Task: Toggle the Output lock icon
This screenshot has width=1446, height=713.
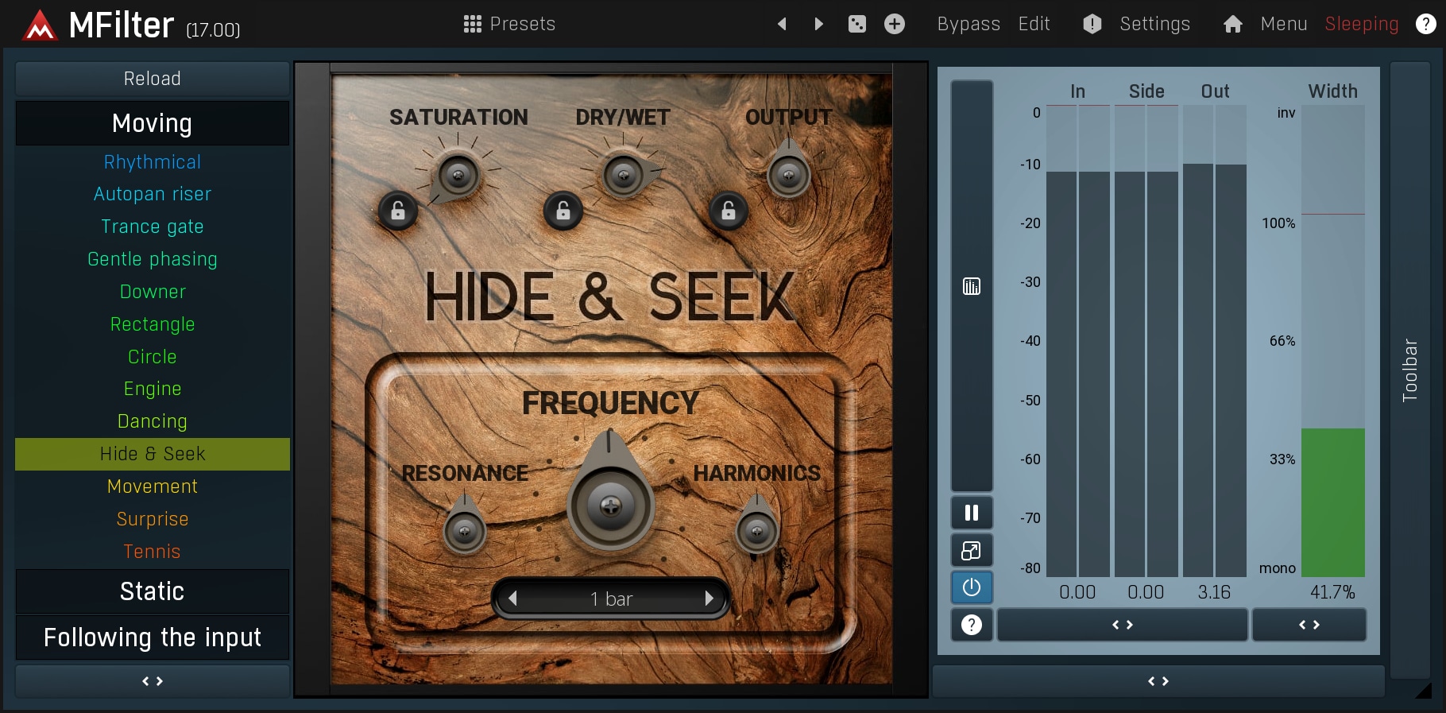Action: [728, 211]
